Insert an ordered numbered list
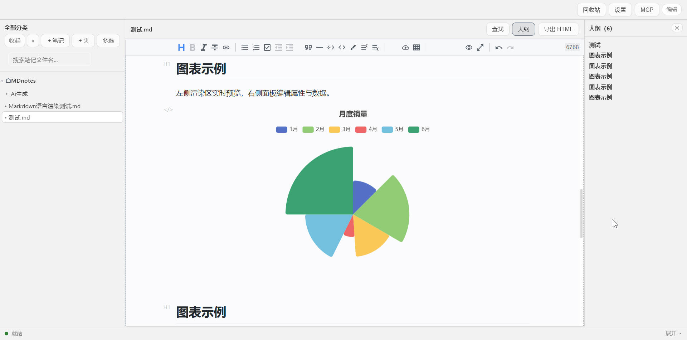Image resolution: width=687 pixels, height=340 pixels. [x=256, y=47]
